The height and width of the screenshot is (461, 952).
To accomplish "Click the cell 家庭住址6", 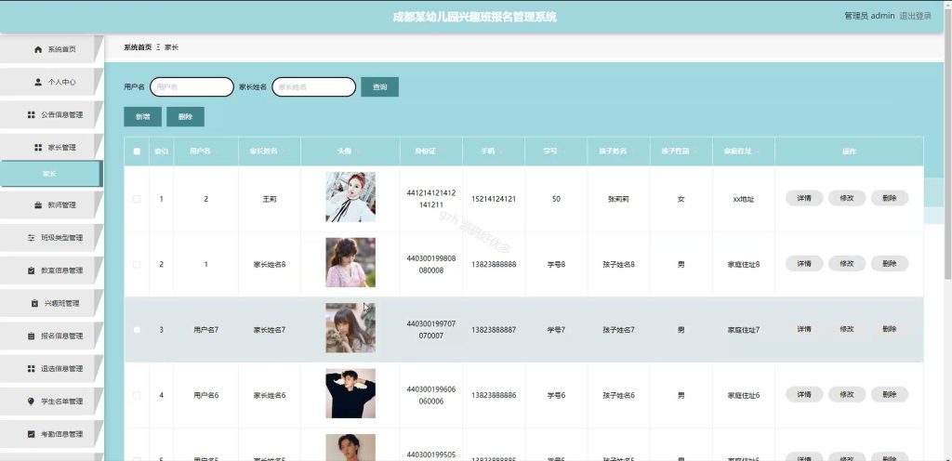I will point(744,396).
